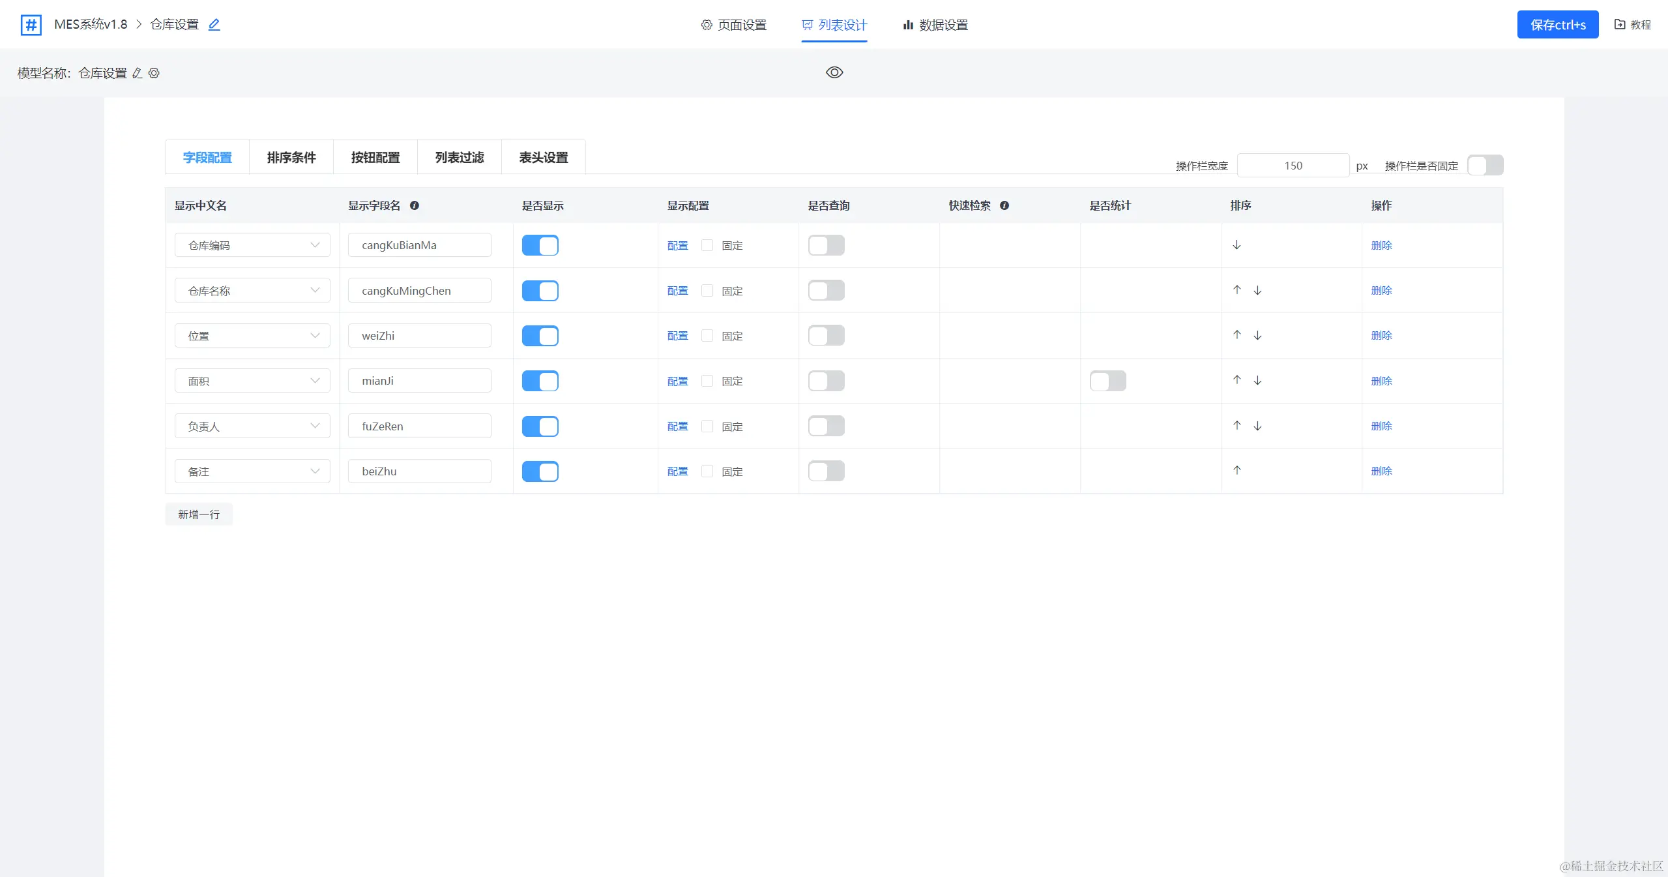Switch to 排序条件 tab
This screenshot has width=1668, height=877.
(291, 157)
